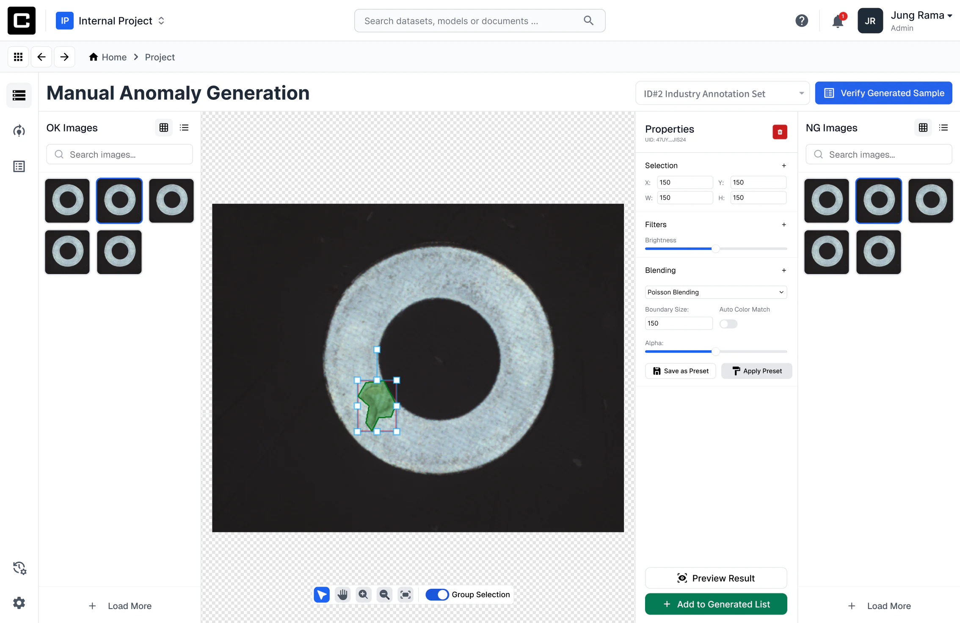Open the datasets stack icon in left sidebar
This screenshot has height=623, width=960.
tap(19, 95)
